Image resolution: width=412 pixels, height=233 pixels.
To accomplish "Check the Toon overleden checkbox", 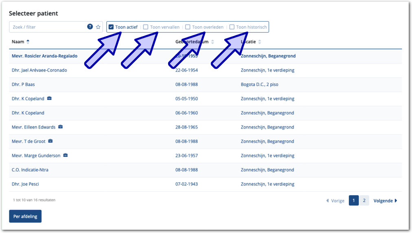I will point(188,27).
